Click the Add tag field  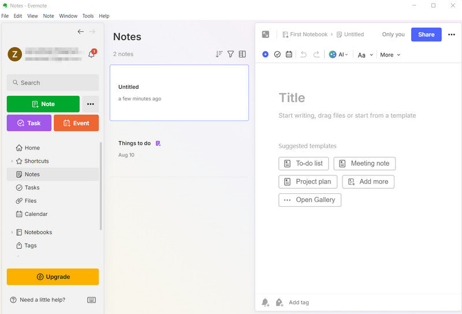(299, 302)
